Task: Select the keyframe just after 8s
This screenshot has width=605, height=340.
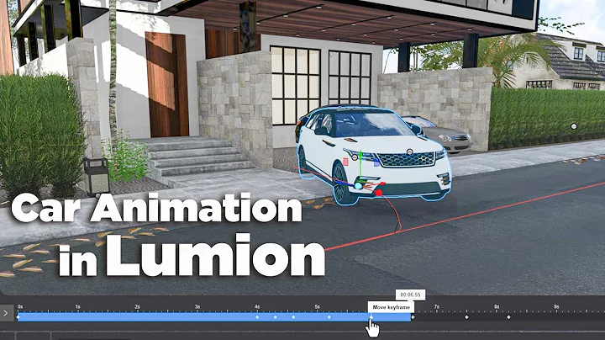Action: [x=508, y=317]
